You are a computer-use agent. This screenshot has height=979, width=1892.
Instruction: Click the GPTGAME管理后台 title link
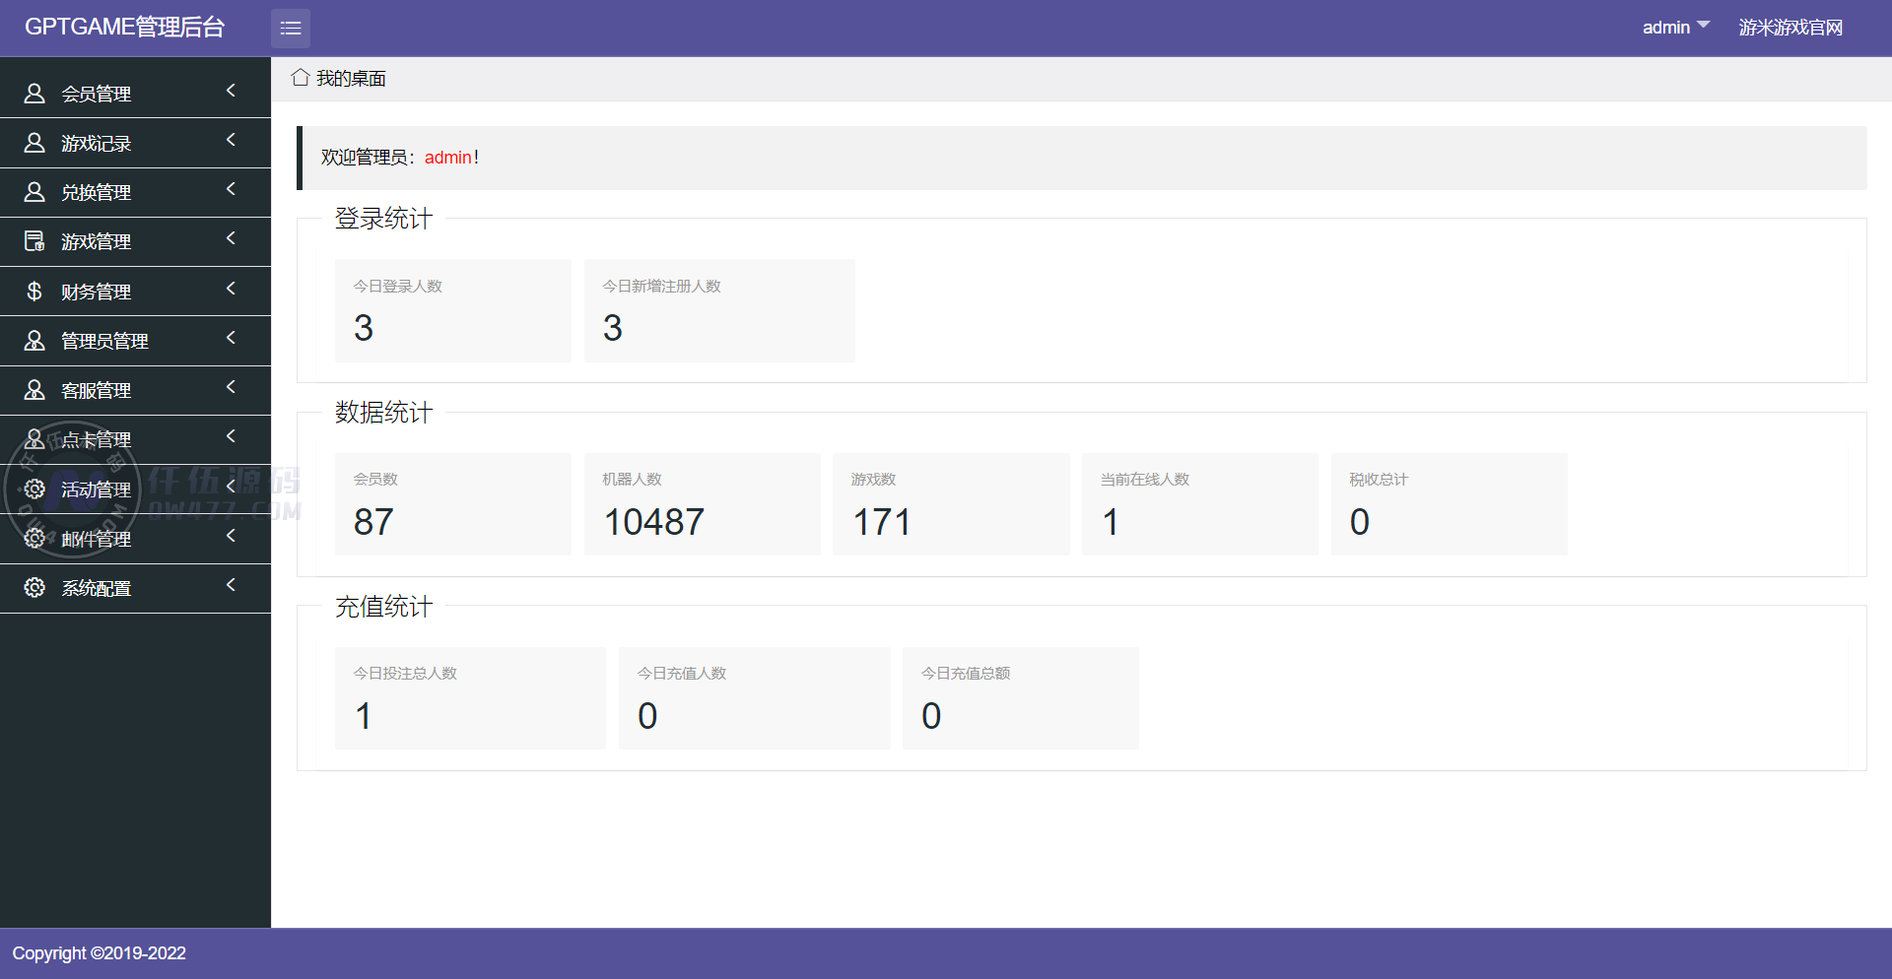click(125, 28)
